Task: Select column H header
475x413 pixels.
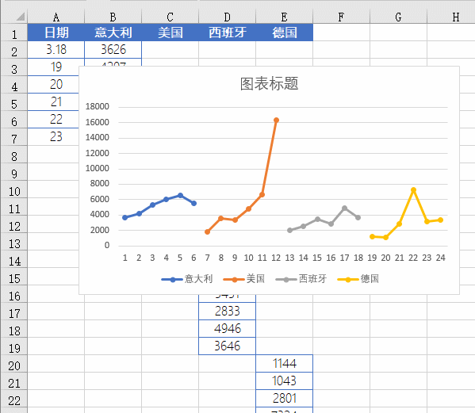Action: [x=451, y=17]
